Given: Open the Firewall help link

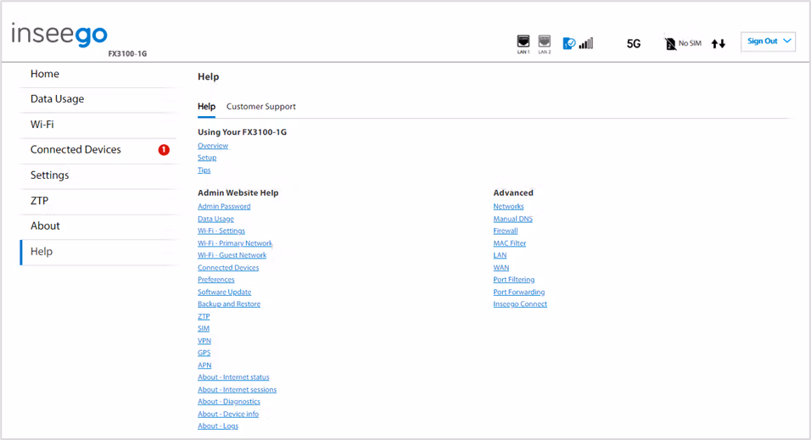Looking at the screenshot, I should [x=506, y=231].
